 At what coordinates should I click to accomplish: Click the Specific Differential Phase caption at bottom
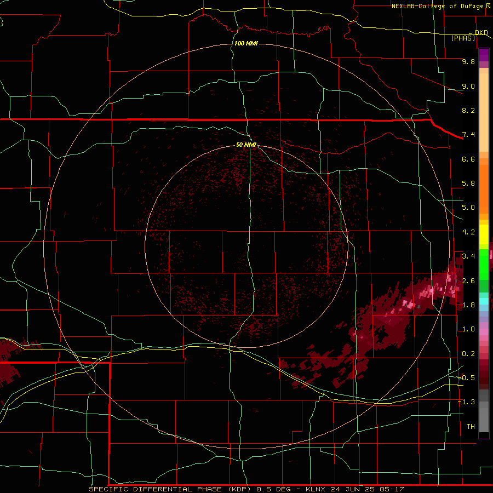point(246,489)
